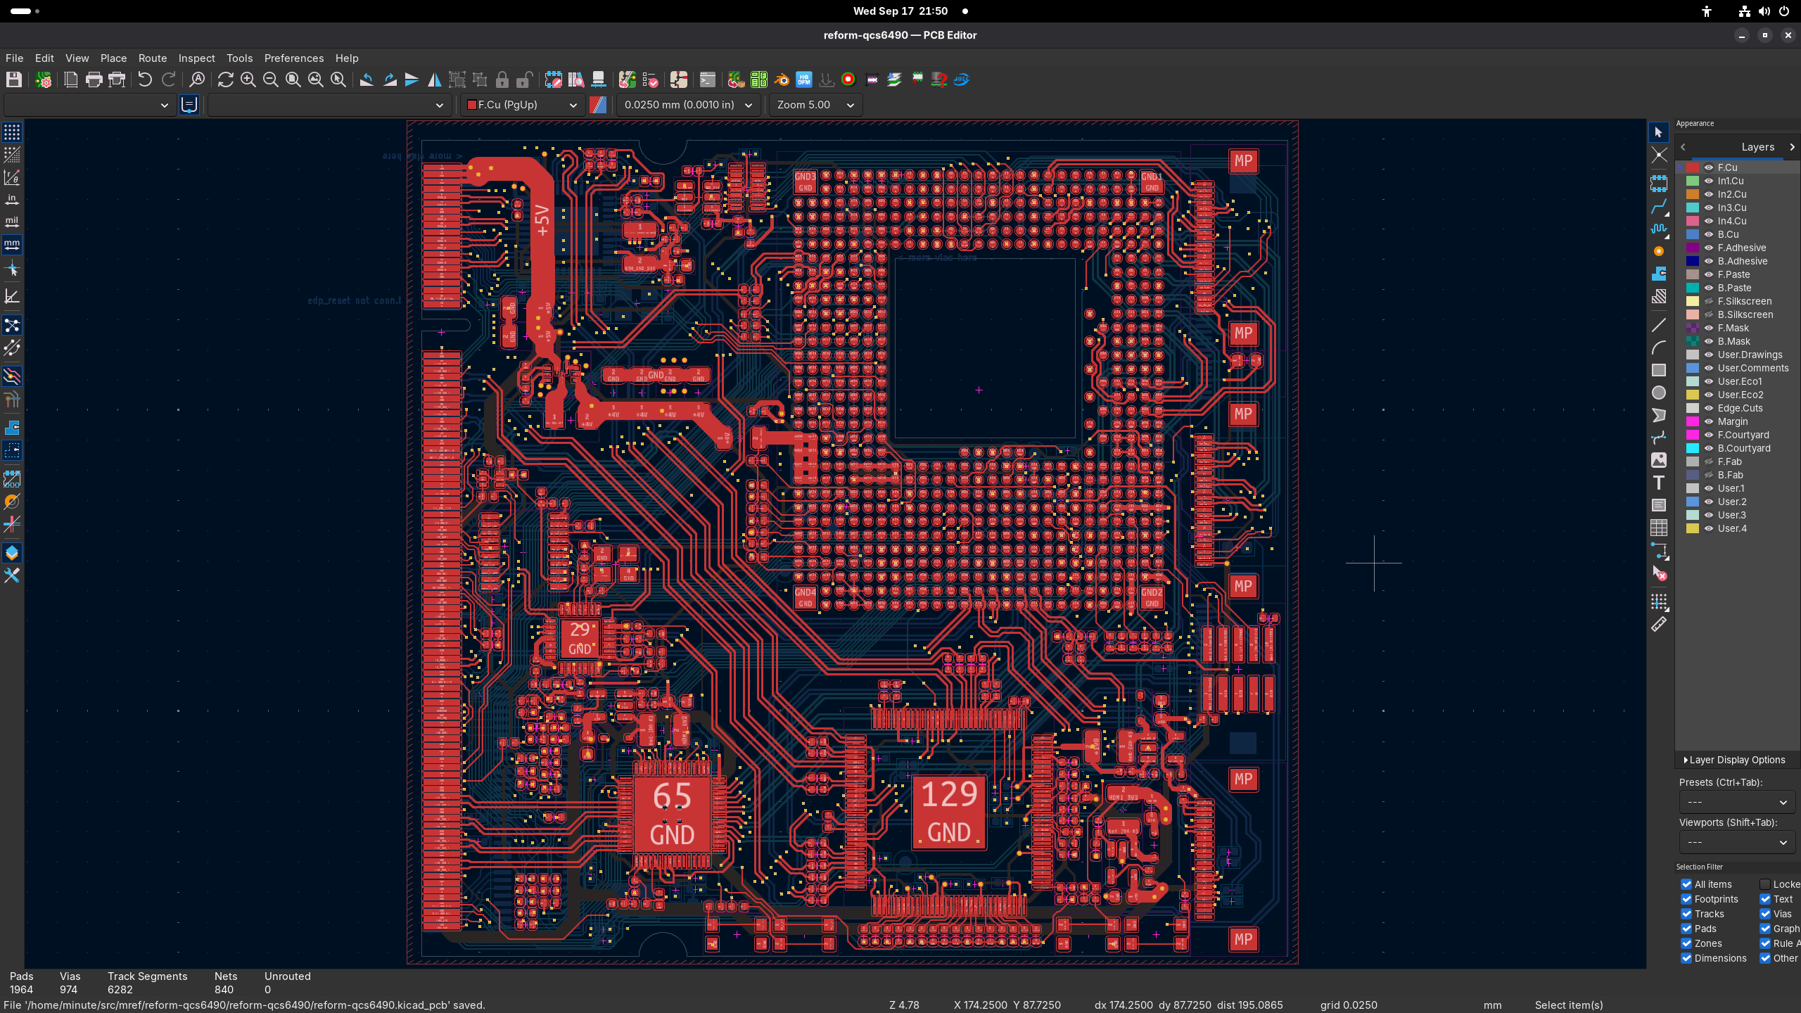1801x1013 pixels.
Task: Select the Route Tracks tool
Action: point(1659,206)
